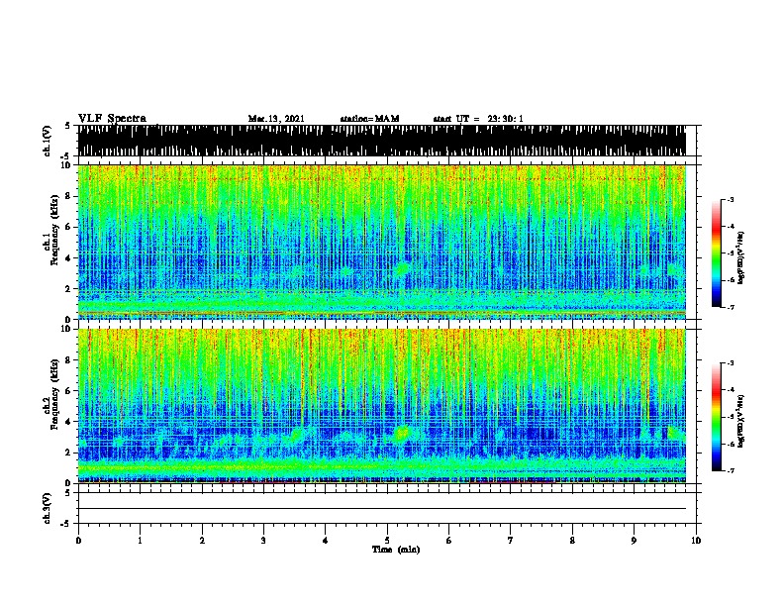This screenshot has width=784, height=606.
Task: Click the flat ch.3 voltage trace line
Action: pyautogui.click(x=382, y=509)
